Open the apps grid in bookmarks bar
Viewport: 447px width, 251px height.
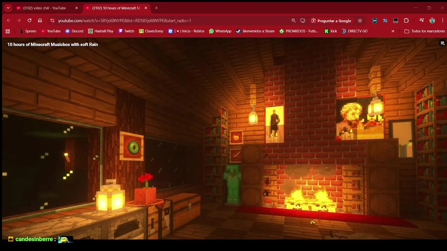click(8, 31)
